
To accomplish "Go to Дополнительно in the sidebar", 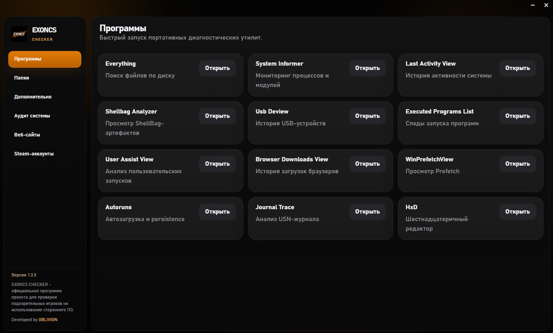I will 45,97.
